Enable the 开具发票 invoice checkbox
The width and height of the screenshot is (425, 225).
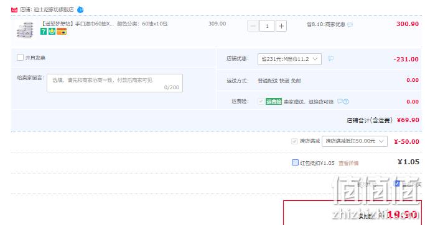coord(20,57)
